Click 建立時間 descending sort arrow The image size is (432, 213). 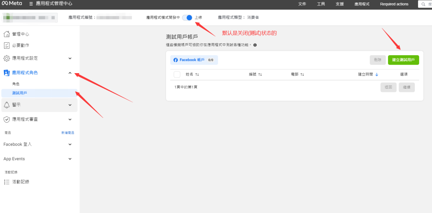(377, 74)
